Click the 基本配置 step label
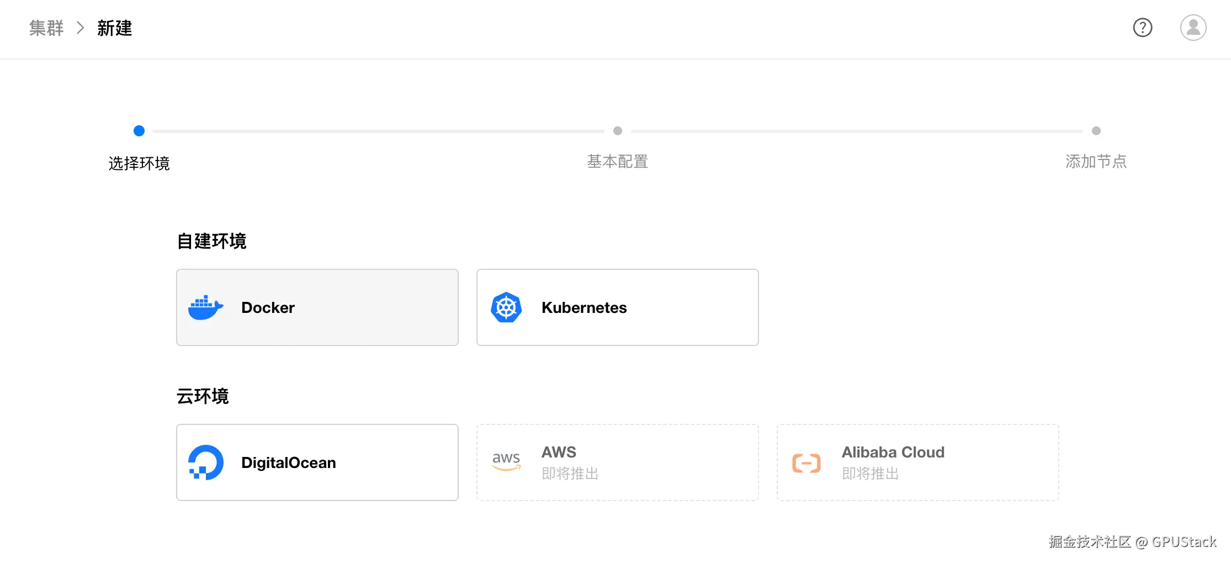Screen dimensions: 1231x564 coord(618,162)
